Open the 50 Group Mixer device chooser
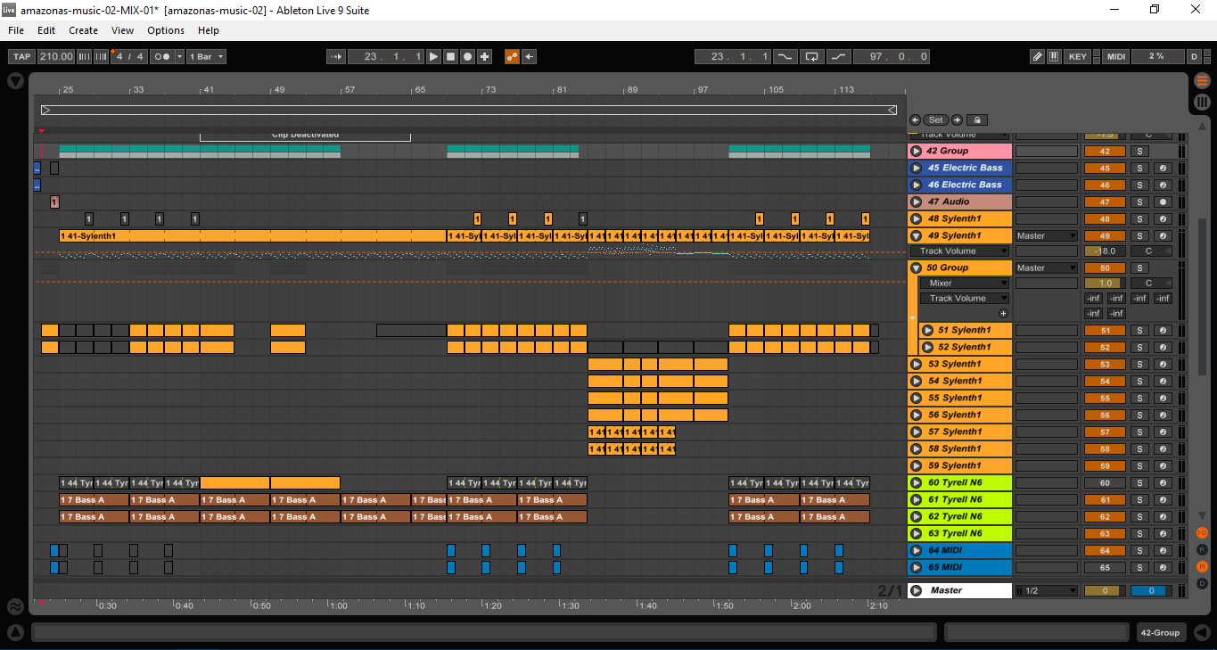 pyautogui.click(x=965, y=284)
